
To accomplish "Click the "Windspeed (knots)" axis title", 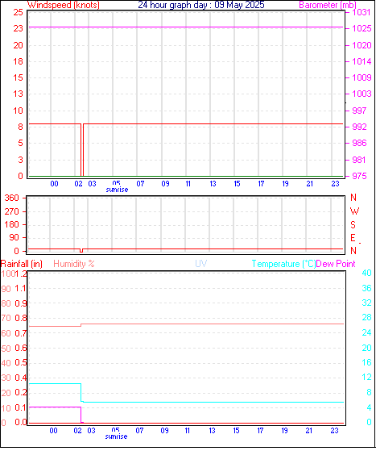I will point(64,5).
